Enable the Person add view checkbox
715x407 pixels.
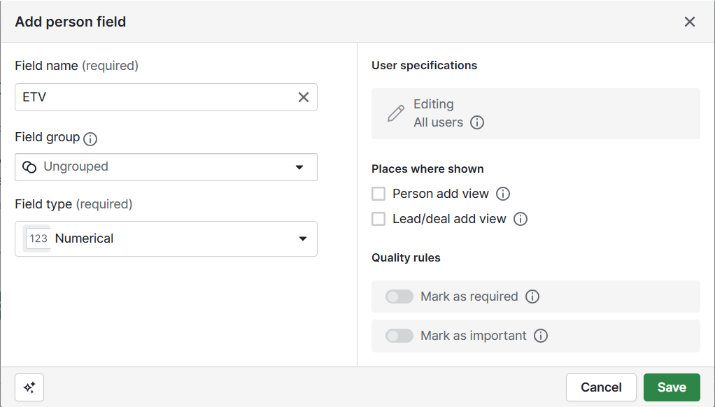click(378, 194)
